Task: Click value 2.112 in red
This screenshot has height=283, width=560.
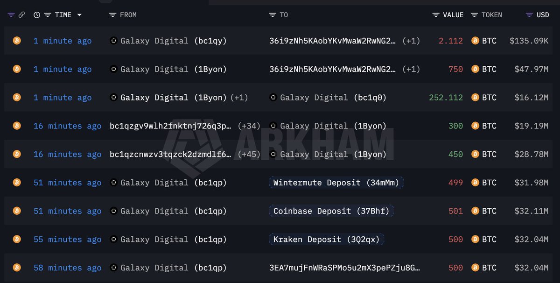Action: [x=451, y=41]
